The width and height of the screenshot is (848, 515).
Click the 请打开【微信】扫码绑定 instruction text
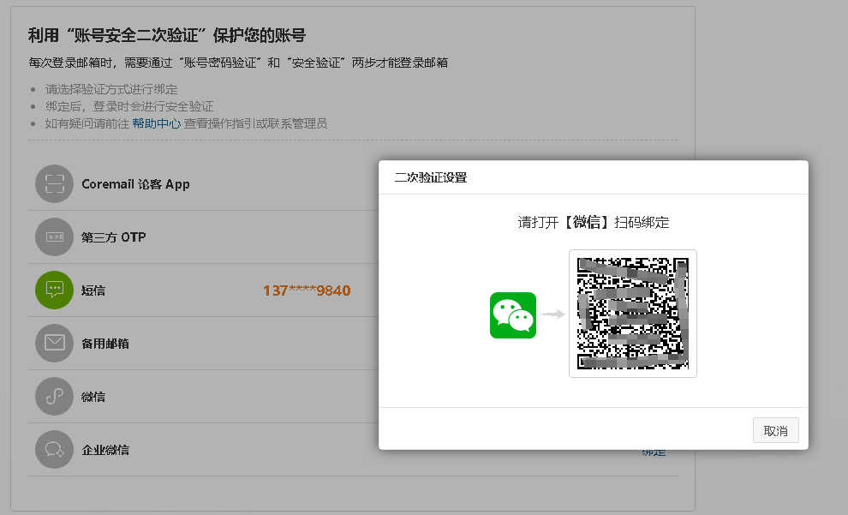click(x=594, y=222)
